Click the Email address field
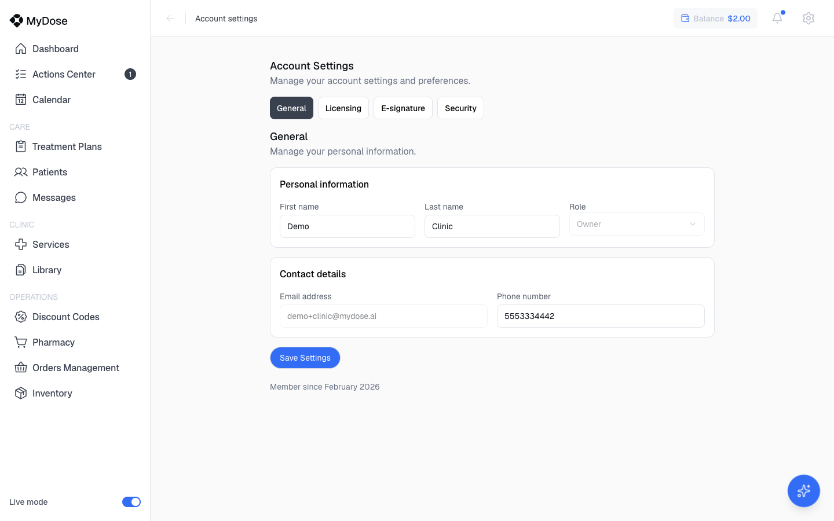This screenshot has width=834, height=521. click(383, 316)
